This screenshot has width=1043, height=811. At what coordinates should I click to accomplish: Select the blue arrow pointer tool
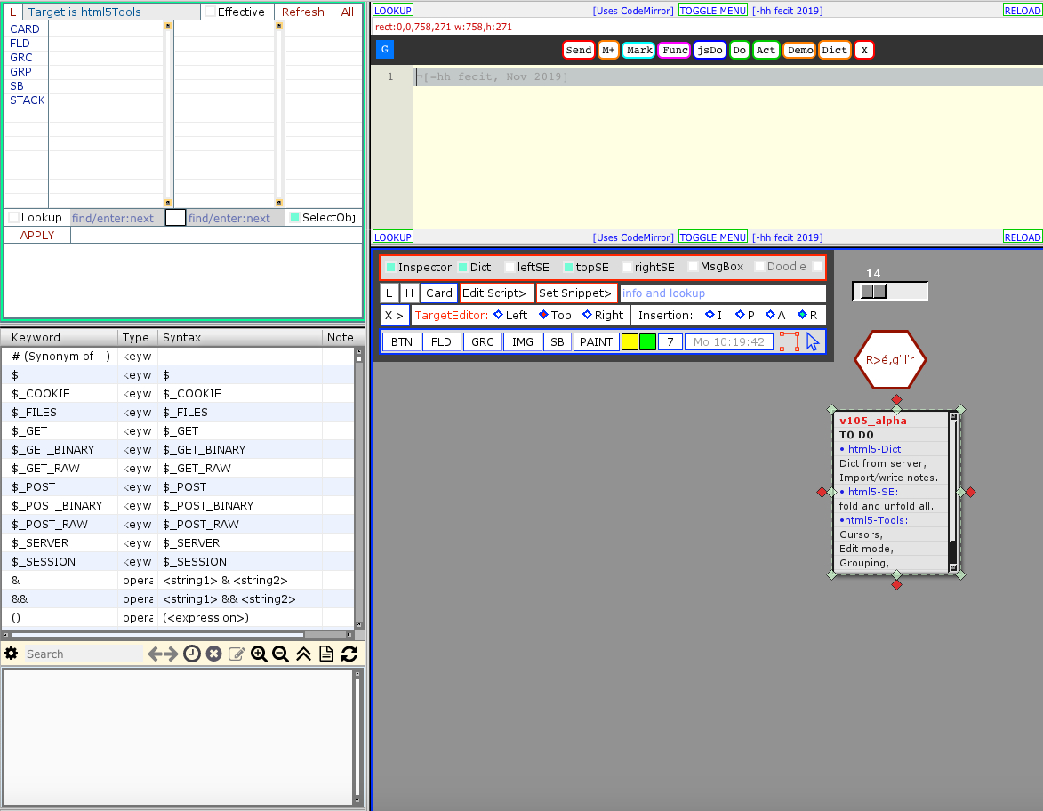(813, 341)
